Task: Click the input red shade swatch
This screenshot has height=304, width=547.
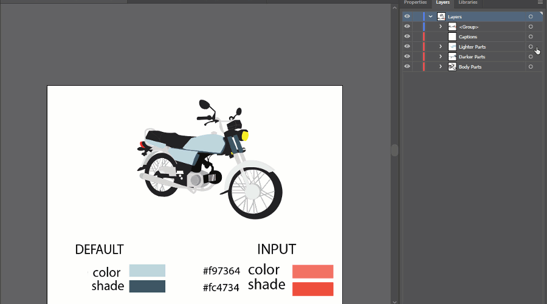Action: (x=312, y=289)
